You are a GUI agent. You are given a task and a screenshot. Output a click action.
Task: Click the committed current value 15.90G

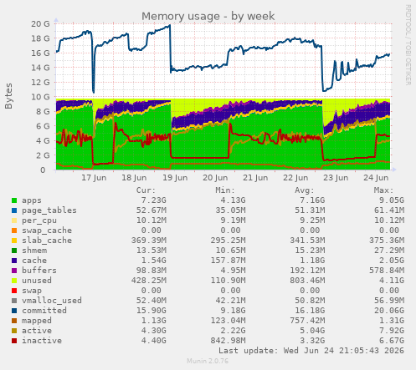(152, 311)
